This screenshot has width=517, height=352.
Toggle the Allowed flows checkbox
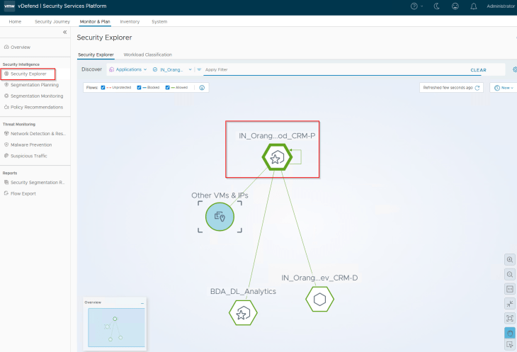click(x=168, y=88)
